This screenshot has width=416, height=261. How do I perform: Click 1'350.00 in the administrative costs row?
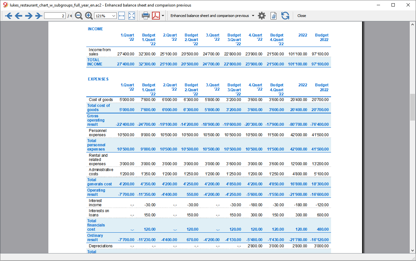click(x=147, y=174)
